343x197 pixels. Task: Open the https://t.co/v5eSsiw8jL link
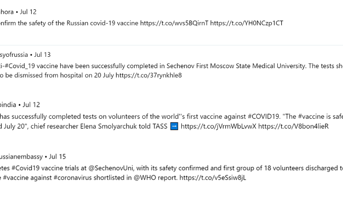(213, 177)
